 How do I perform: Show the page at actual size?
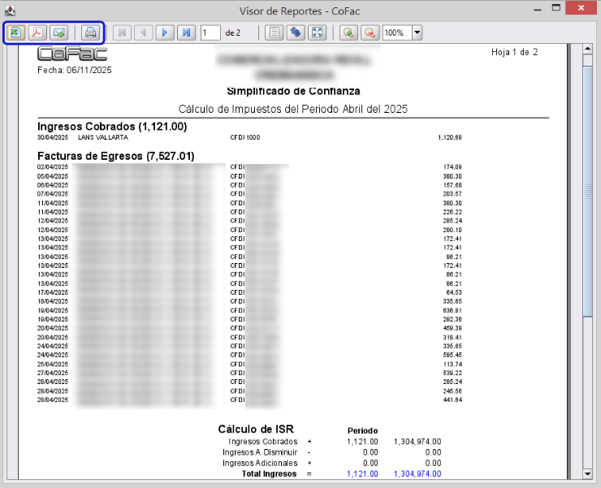274,32
